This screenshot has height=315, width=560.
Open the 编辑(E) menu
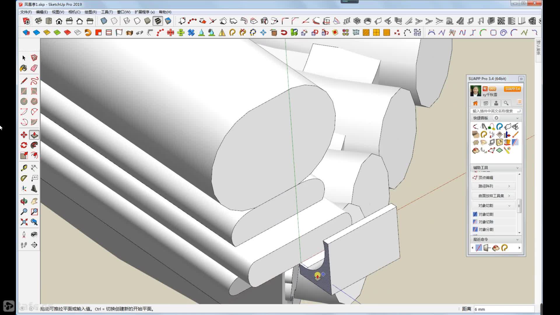point(42,12)
